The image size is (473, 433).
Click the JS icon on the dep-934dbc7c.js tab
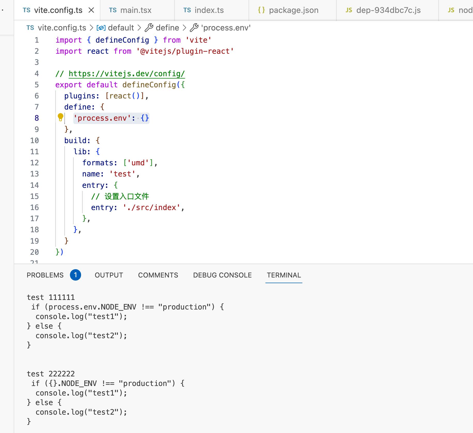349,10
